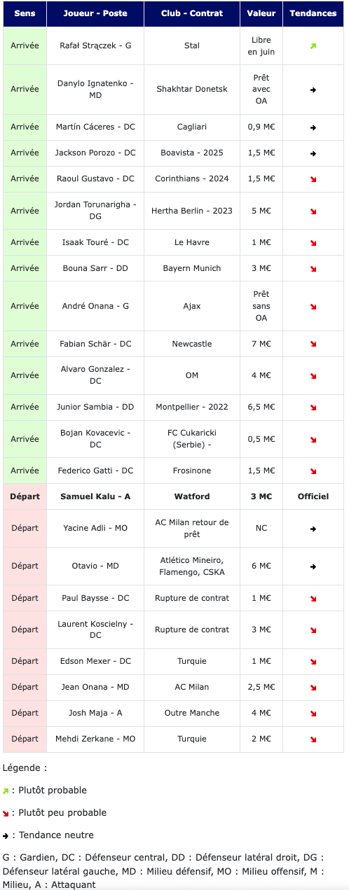Select the Sens column header
This screenshot has height=890, width=349.
tap(25, 14)
